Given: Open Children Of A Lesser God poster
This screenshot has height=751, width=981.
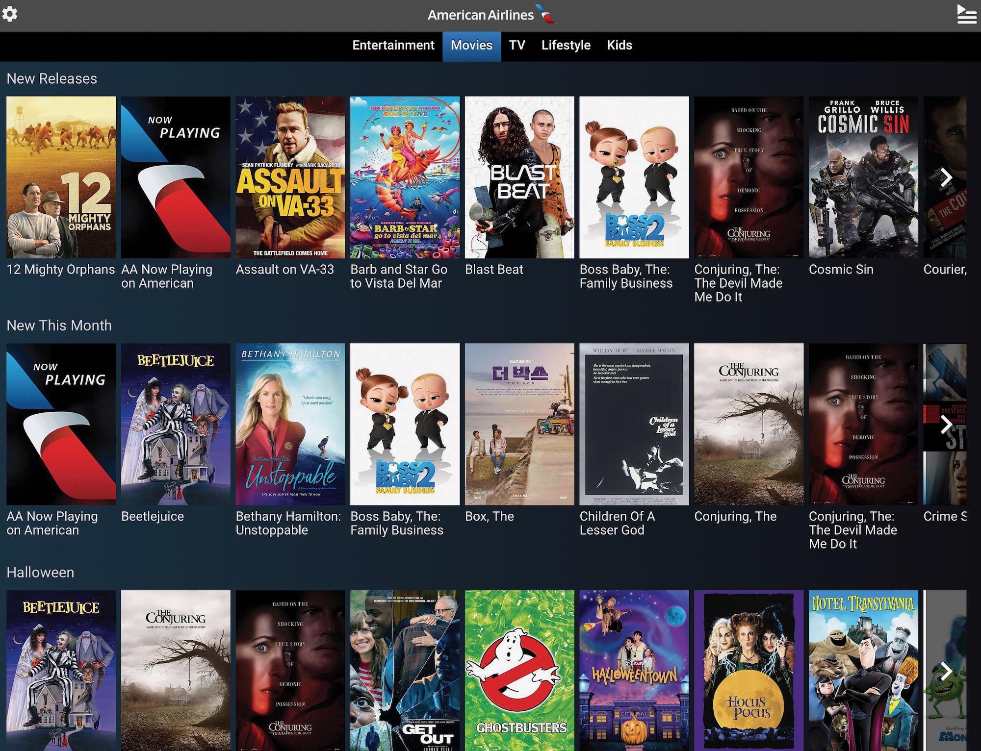Looking at the screenshot, I should click(x=634, y=425).
